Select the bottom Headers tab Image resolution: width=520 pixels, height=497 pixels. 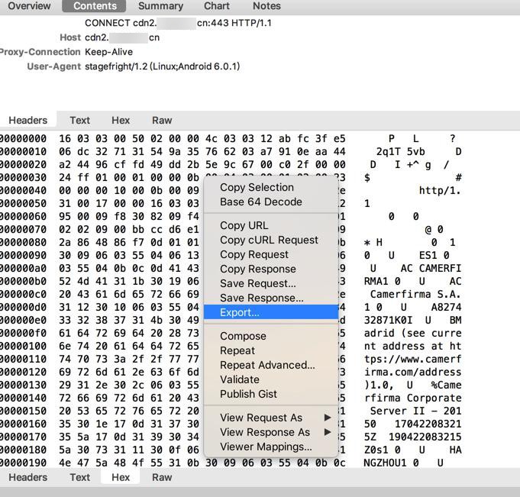coord(27,477)
